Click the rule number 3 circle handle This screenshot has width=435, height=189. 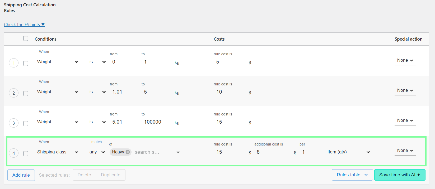pos(14,123)
